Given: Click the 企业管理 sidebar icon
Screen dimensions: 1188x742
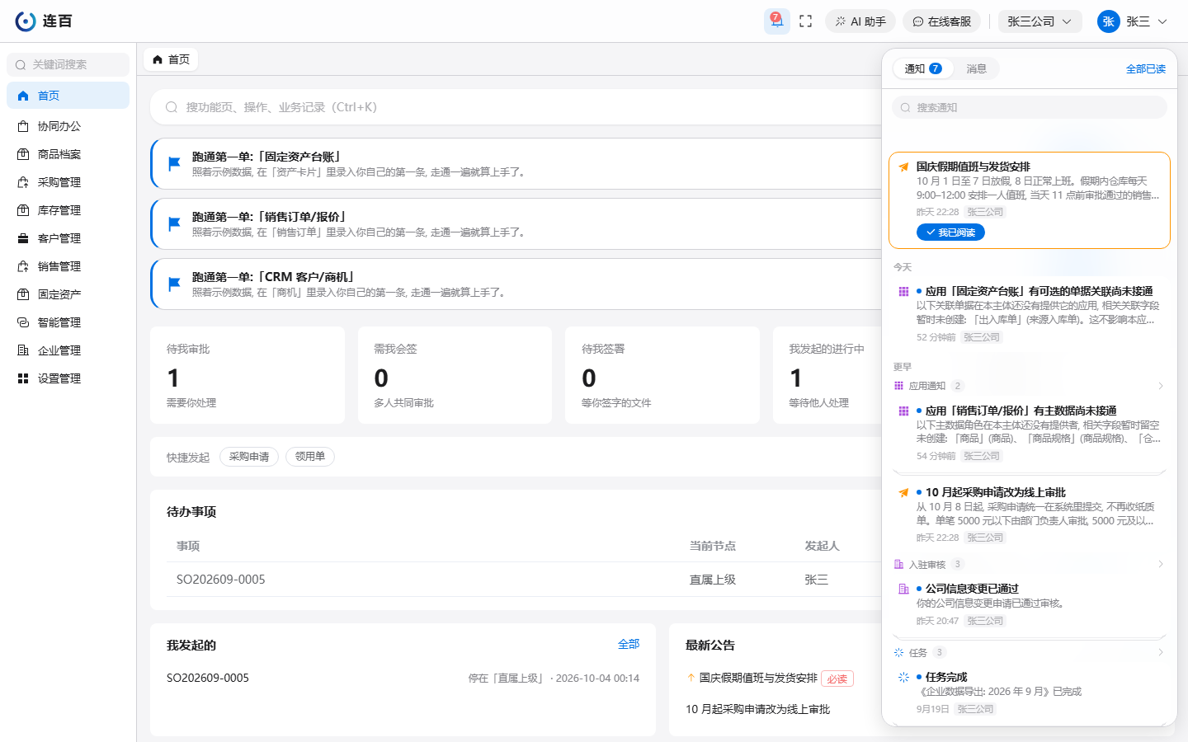Looking at the screenshot, I should point(23,350).
